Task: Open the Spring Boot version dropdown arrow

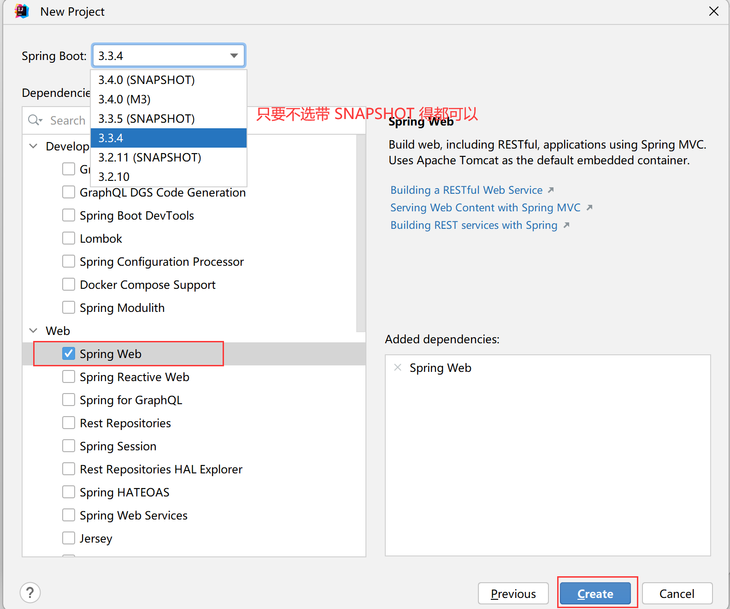Action: coord(234,56)
